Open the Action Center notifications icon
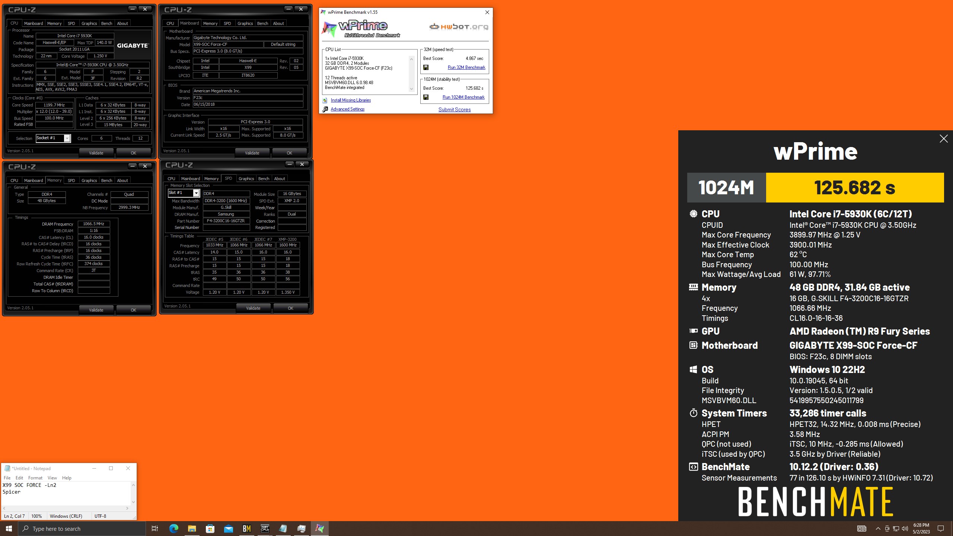This screenshot has height=536, width=953. [x=941, y=529]
